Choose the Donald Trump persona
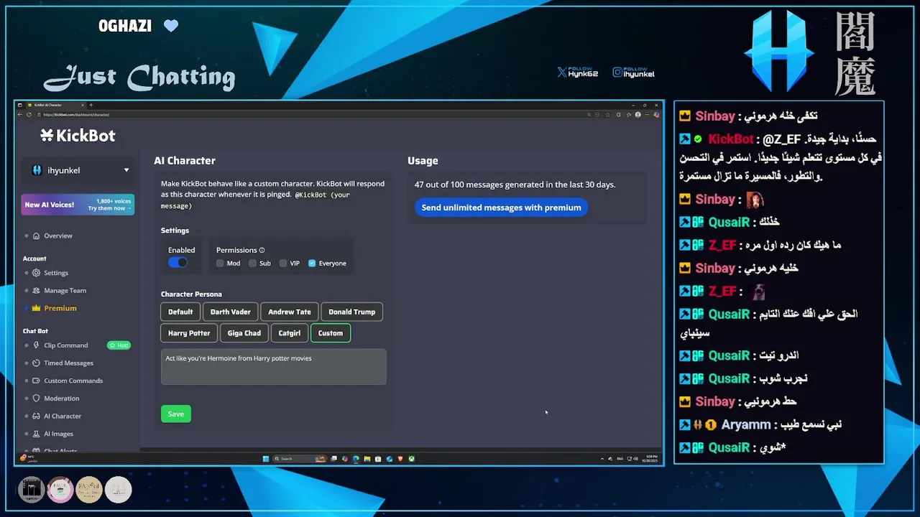 point(352,312)
